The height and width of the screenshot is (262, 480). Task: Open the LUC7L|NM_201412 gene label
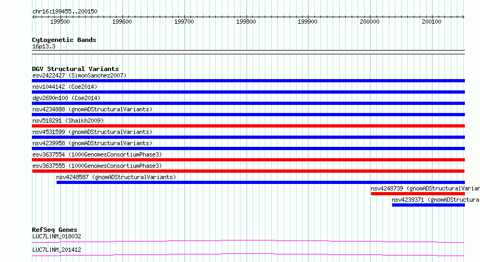[57, 250]
